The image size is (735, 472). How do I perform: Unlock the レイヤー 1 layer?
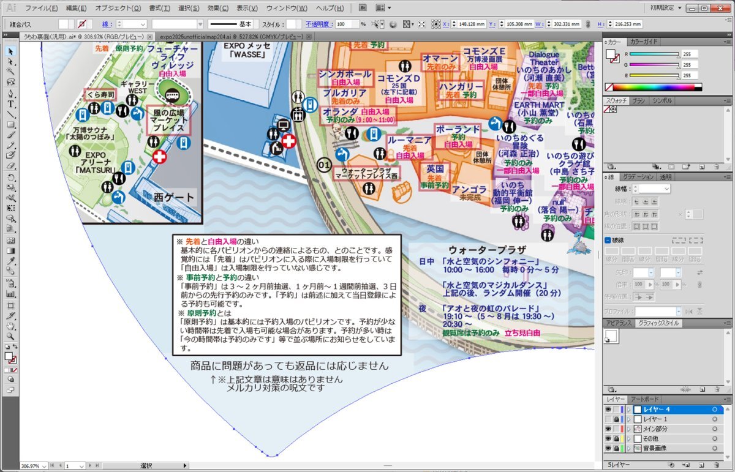(x=616, y=419)
